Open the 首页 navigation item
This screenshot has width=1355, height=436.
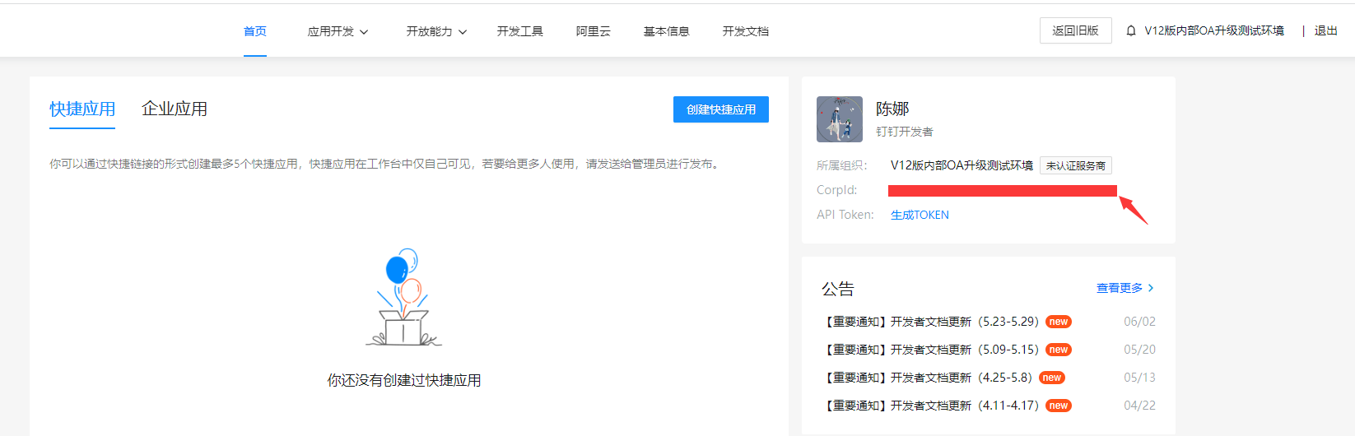[x=255, y=31]
